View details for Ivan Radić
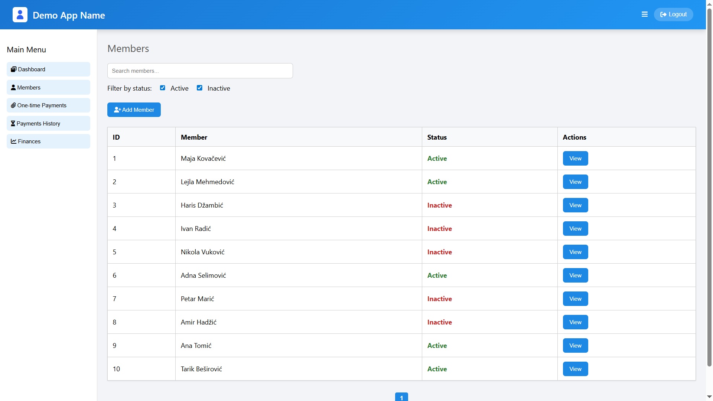The width and height of the screenshot is (713, 401). 575,229
